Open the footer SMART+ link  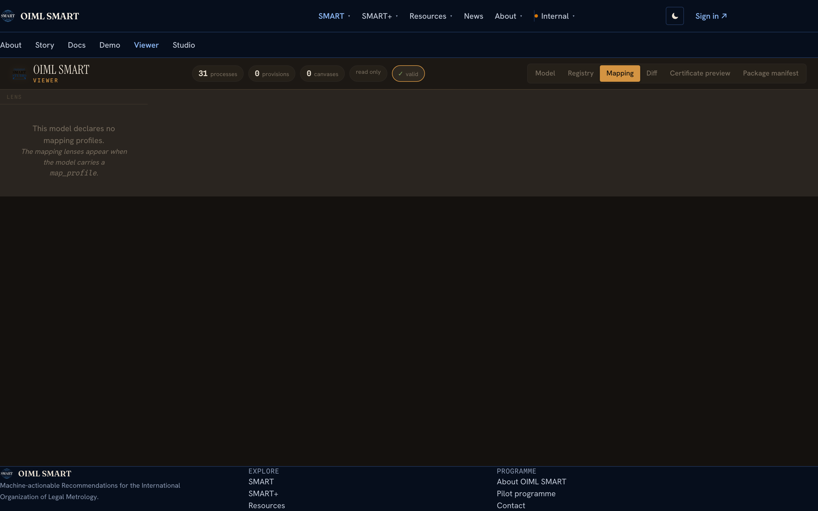pyautogui.click(x=263, y=493)
